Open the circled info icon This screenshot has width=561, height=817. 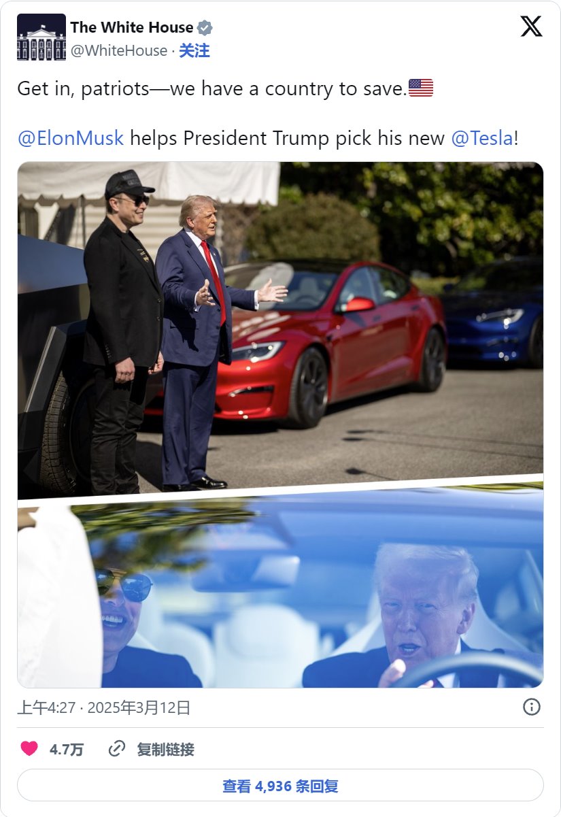pos(532,707)
